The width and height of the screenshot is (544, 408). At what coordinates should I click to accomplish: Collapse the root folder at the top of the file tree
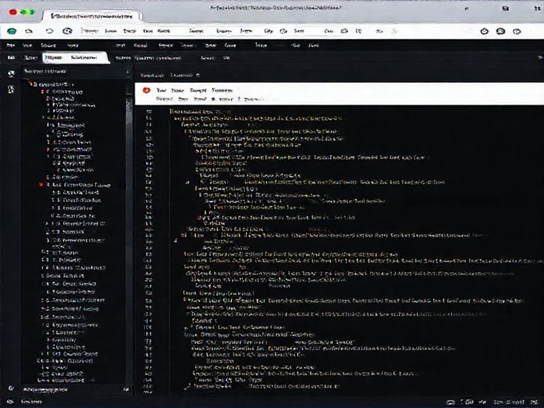31,84
